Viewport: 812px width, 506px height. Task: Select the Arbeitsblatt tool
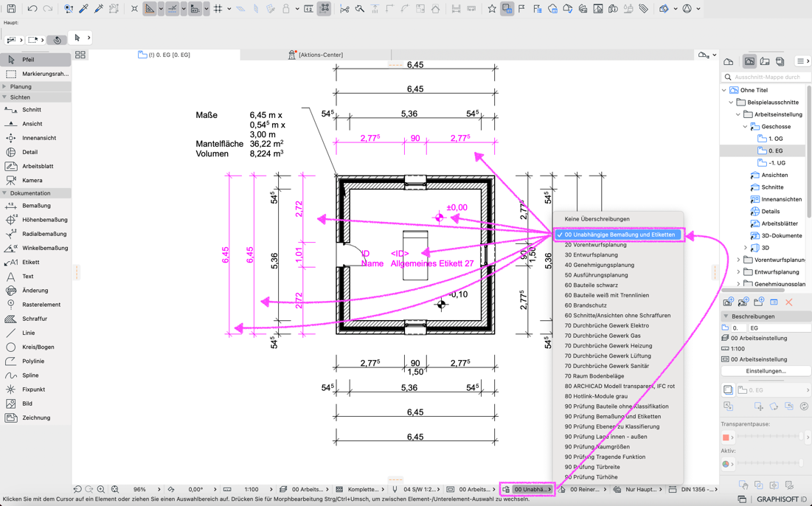(x=35, y=166)
